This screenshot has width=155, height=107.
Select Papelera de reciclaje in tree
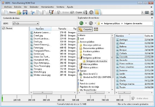click(x=89, y=87)
